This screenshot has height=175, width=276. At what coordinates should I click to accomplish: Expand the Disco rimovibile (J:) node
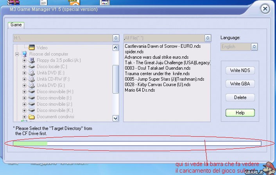(24, 104)
